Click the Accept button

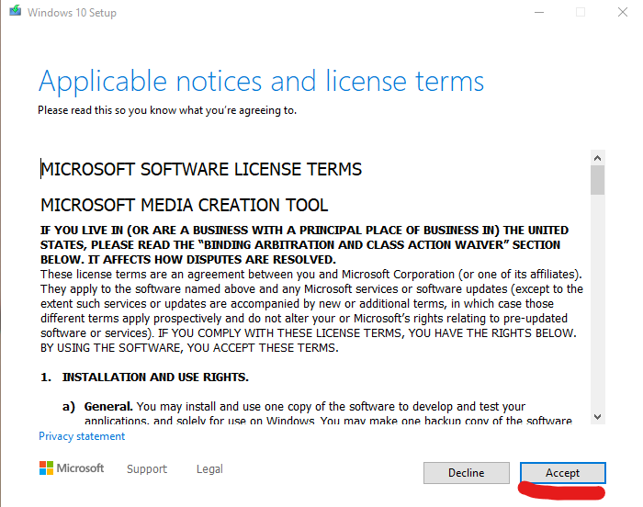(562, 473)
